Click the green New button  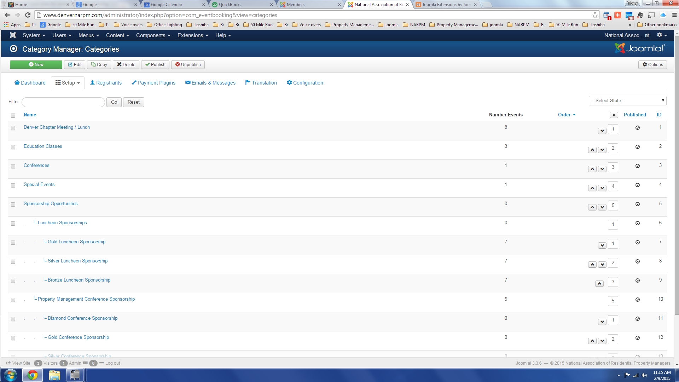[x=36, y=65]
